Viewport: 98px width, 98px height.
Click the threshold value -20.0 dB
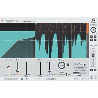13,75
